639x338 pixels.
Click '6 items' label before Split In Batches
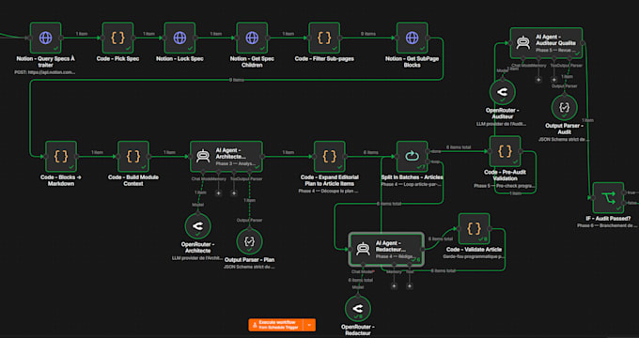pos(370,152)
